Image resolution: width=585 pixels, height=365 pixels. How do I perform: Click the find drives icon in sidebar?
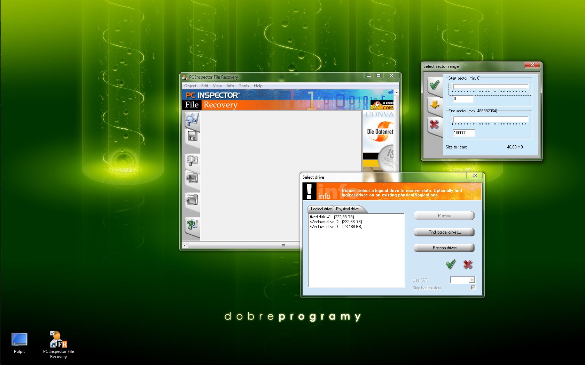(x=192, y=178)
